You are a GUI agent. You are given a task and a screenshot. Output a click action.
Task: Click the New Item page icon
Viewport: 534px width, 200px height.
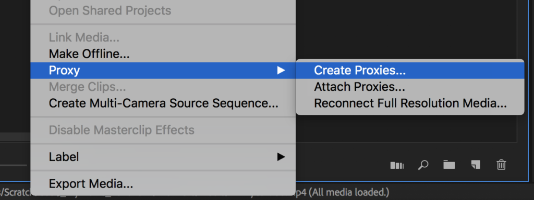click(x=476, y=164)
